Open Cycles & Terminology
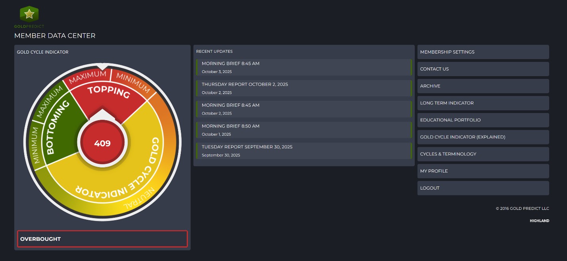 (483, 154)
